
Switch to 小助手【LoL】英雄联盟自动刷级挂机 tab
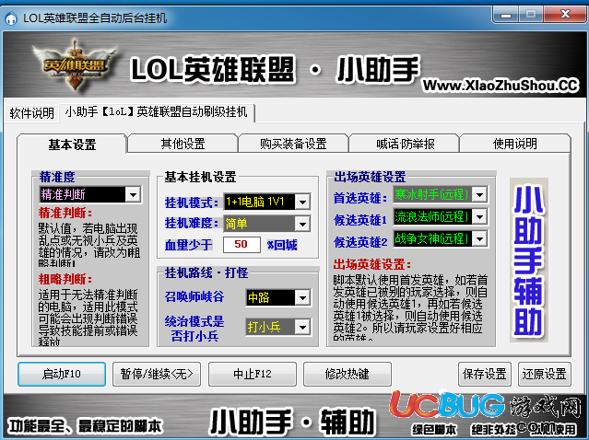tap(157, 111)
